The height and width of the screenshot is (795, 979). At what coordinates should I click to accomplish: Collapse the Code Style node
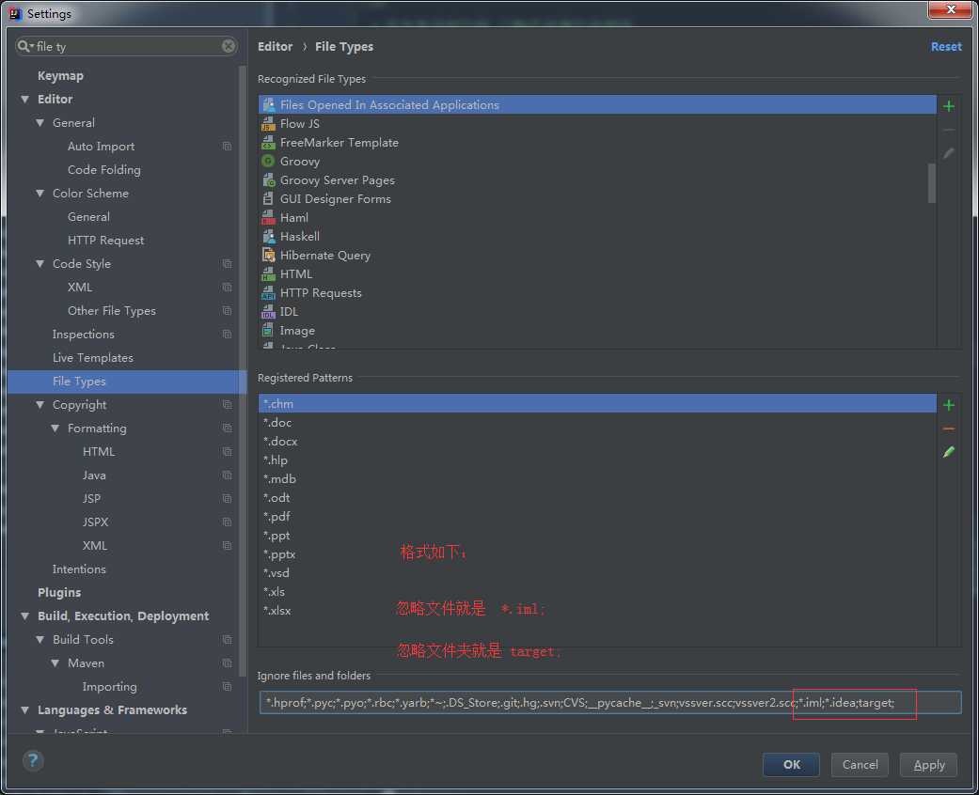pyautogui.click(x=39, y=264)
